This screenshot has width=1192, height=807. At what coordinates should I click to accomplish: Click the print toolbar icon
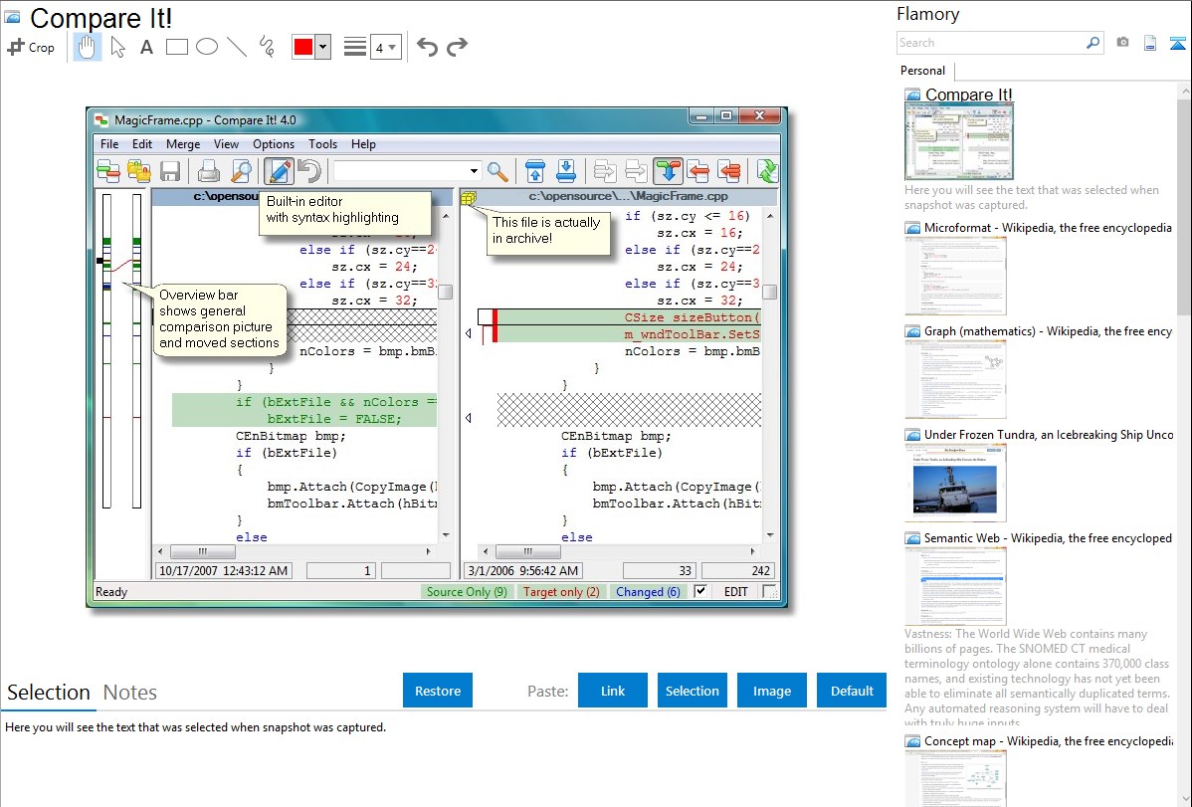click(x=208, y=171)
